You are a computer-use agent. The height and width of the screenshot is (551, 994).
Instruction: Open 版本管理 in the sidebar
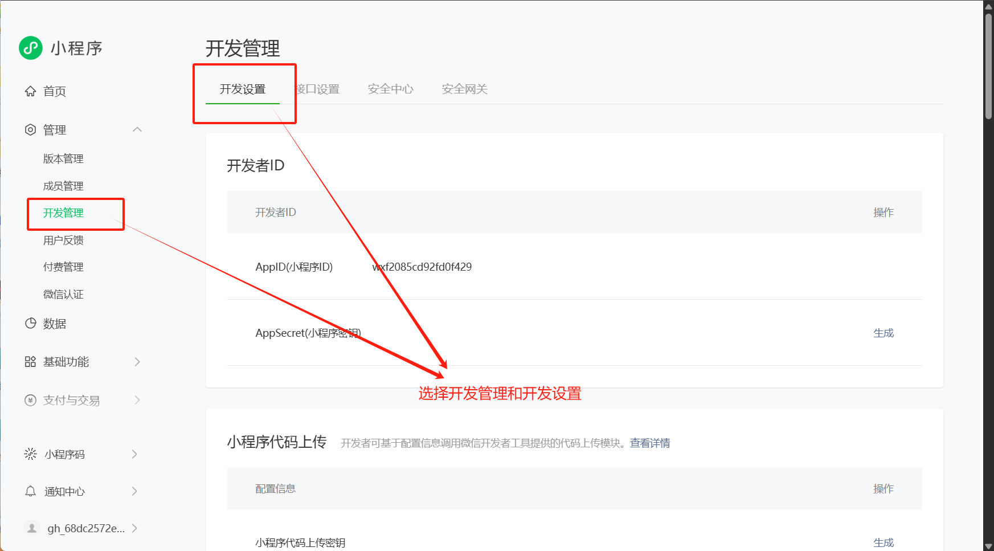coord(63,159)
